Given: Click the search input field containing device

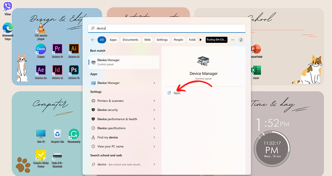Looking at the screenshot, I should pyautogui.click(x=167, y=28).
